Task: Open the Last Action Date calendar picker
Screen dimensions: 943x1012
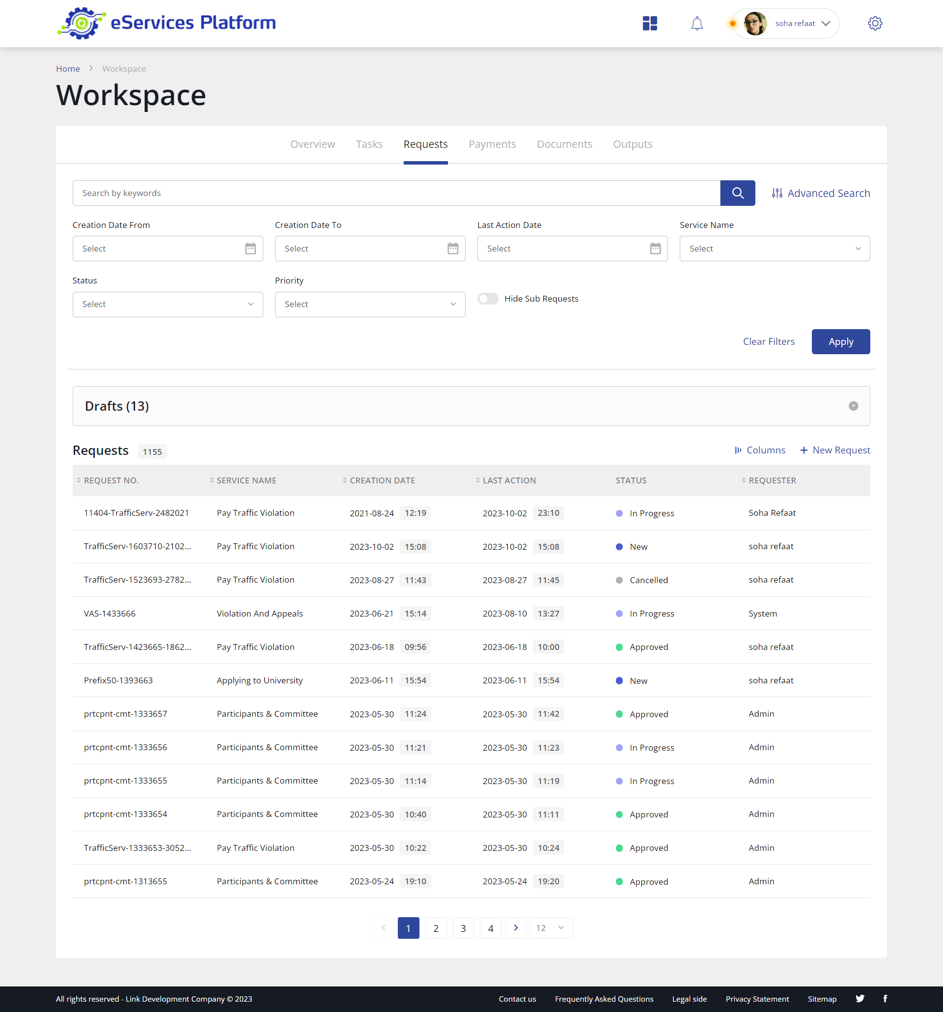Action: click(655, 249)
